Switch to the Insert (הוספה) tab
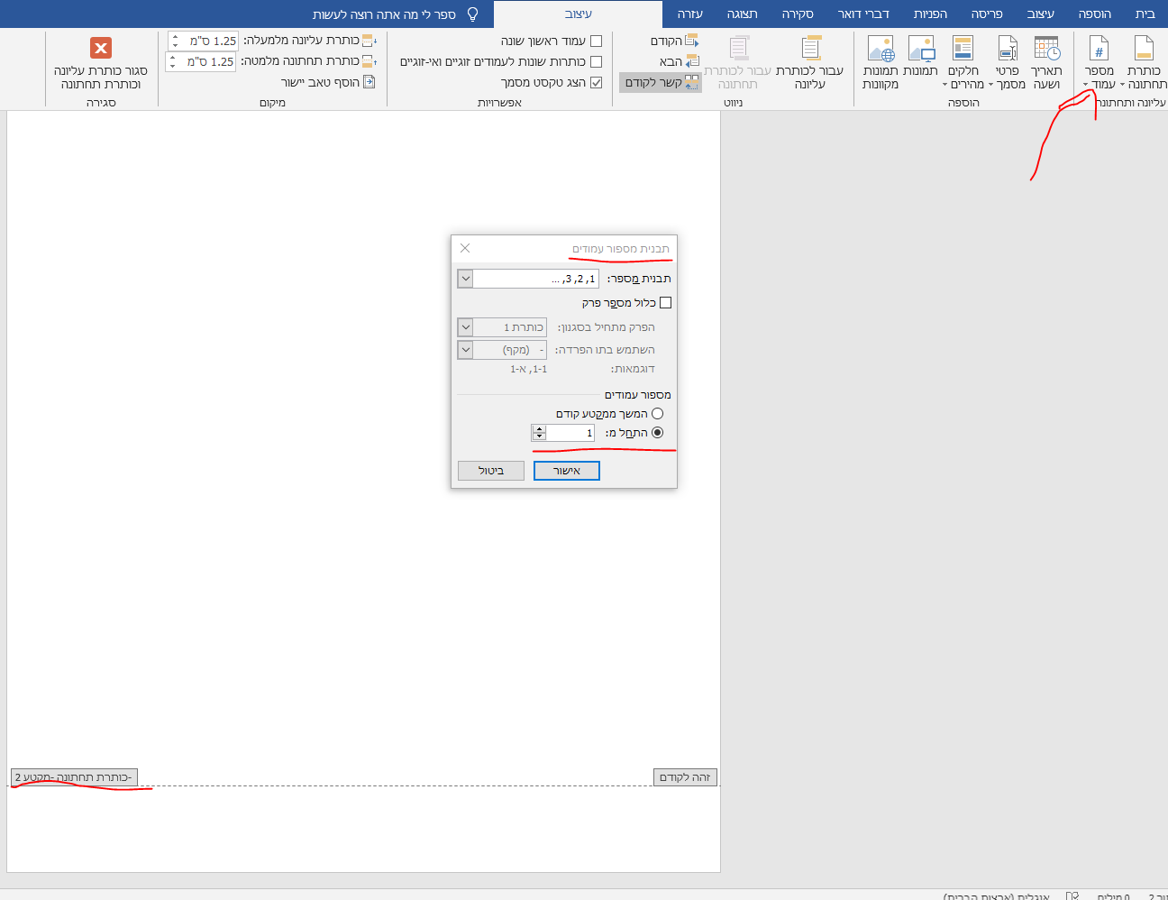This screenshot has width=1168, height=900. tap(1094, 14)
